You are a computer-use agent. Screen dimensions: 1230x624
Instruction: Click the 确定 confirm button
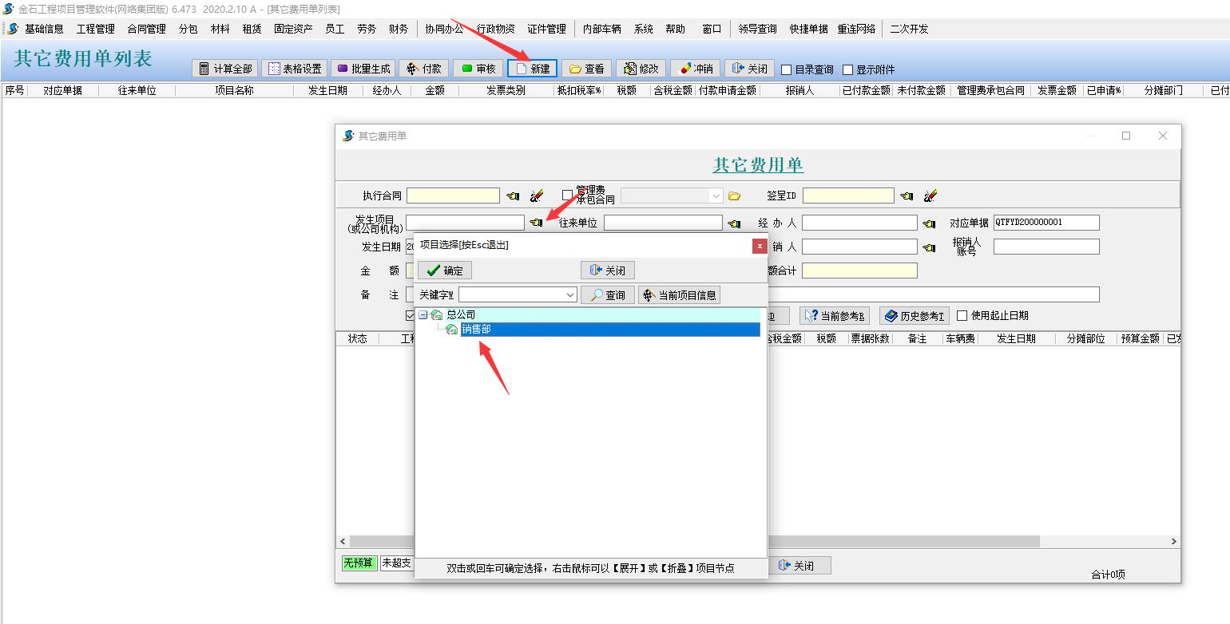(x=444, y=270)
